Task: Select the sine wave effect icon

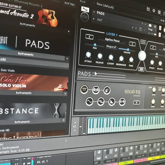Action: pos(89,102)
